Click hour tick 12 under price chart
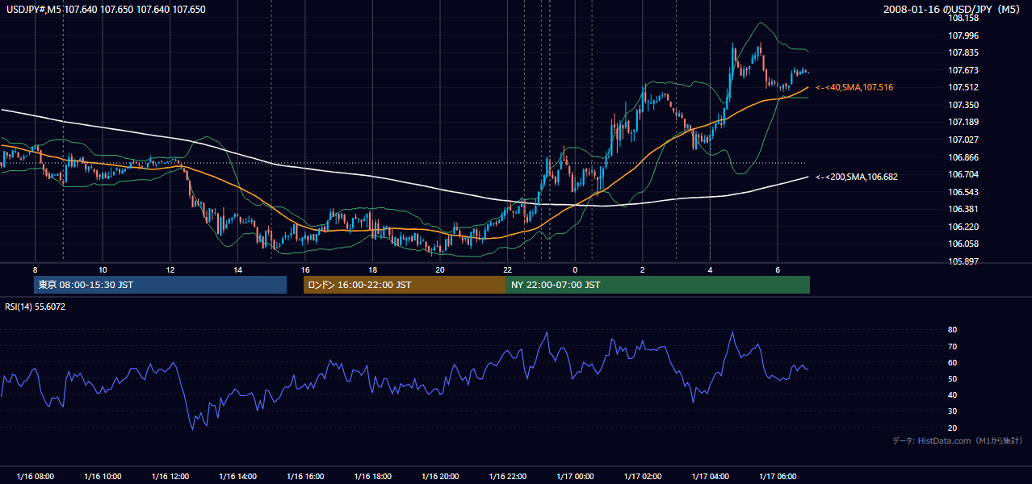1032x484 pixels. click(x=170, y=269)
